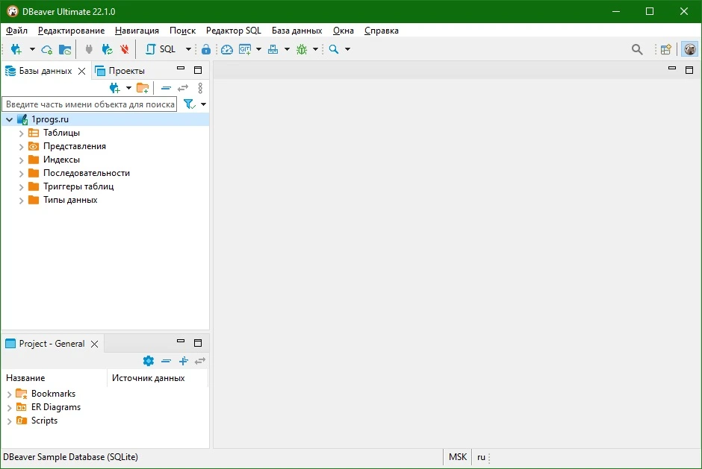Collapse the 1progs.ru connection node
Image resolution: width=702 pixels, height=469 pixels.
(x=10, y=119)
